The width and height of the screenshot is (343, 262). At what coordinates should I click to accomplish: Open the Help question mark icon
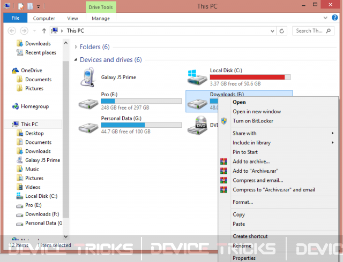(334, 18)
